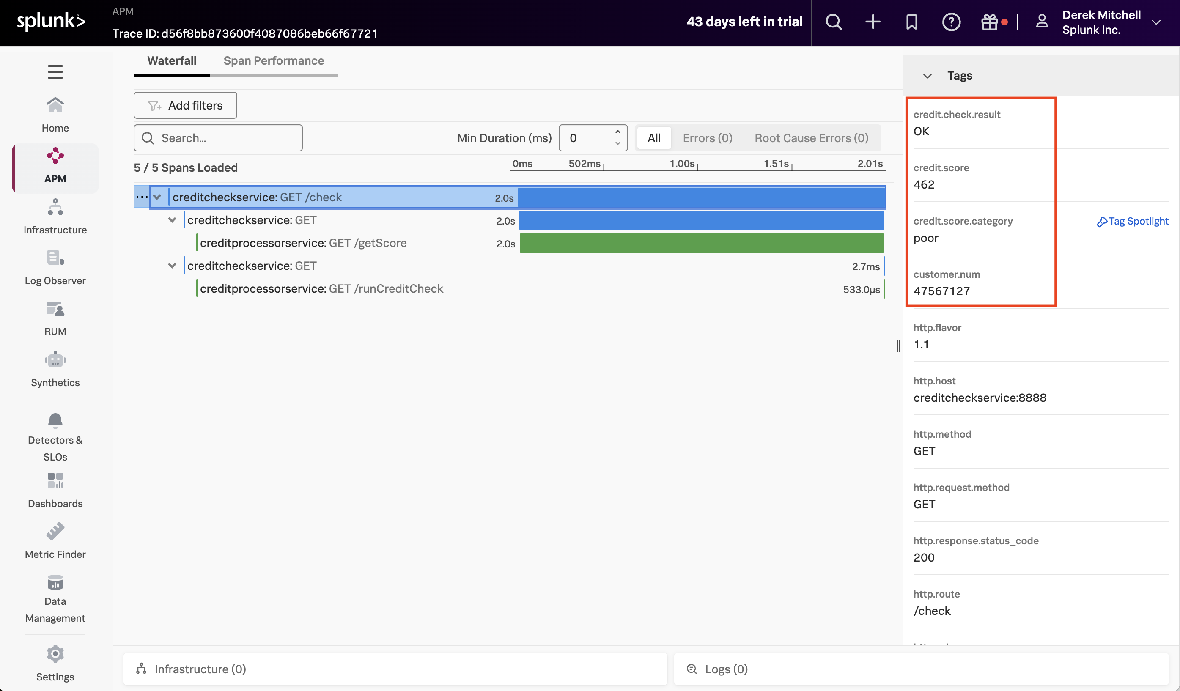Collapse the Tags panel section

click(927, 75)
